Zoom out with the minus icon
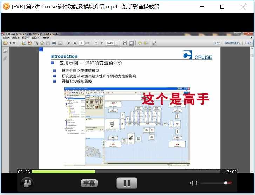 96,43
